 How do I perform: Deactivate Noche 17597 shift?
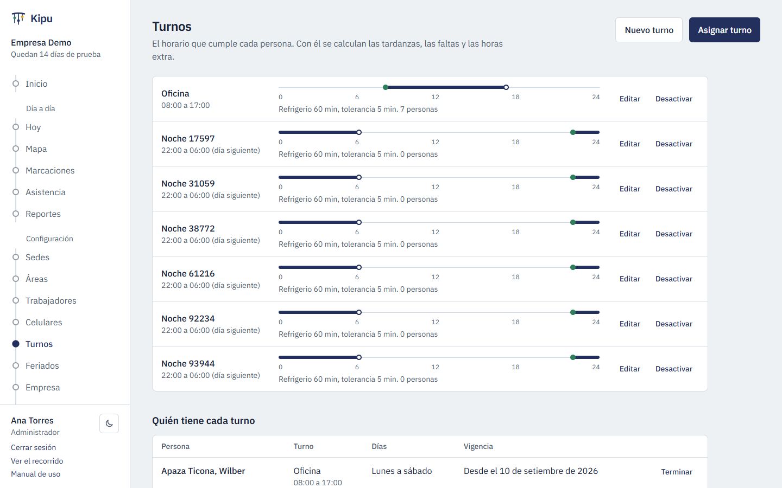[674, 144]
